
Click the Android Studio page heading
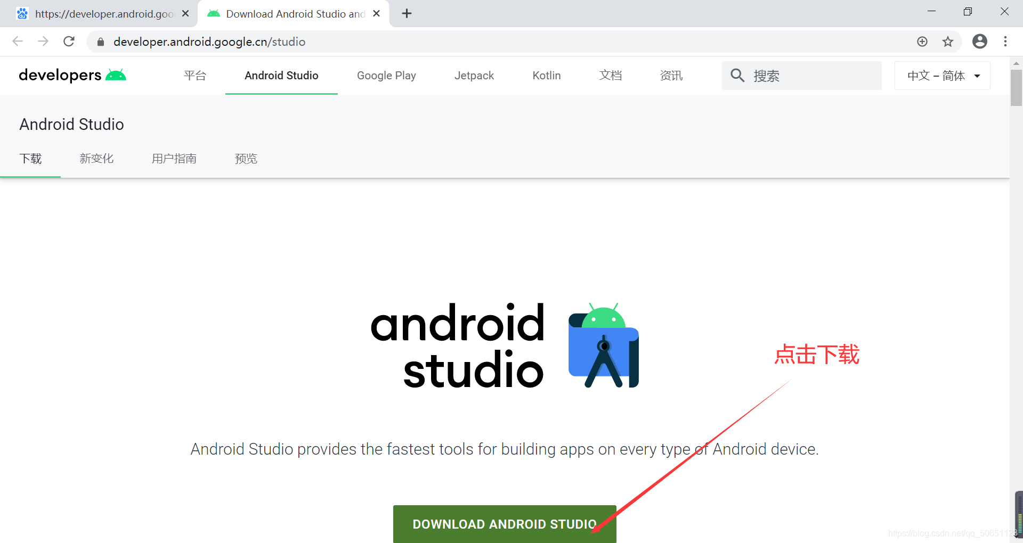click(x=71, y=124)
